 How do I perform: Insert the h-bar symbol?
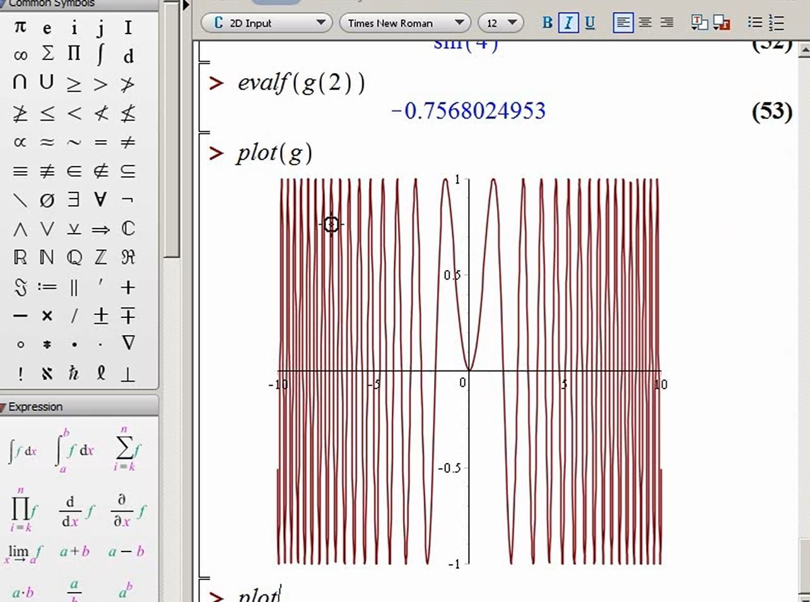[x=74, y=373]
